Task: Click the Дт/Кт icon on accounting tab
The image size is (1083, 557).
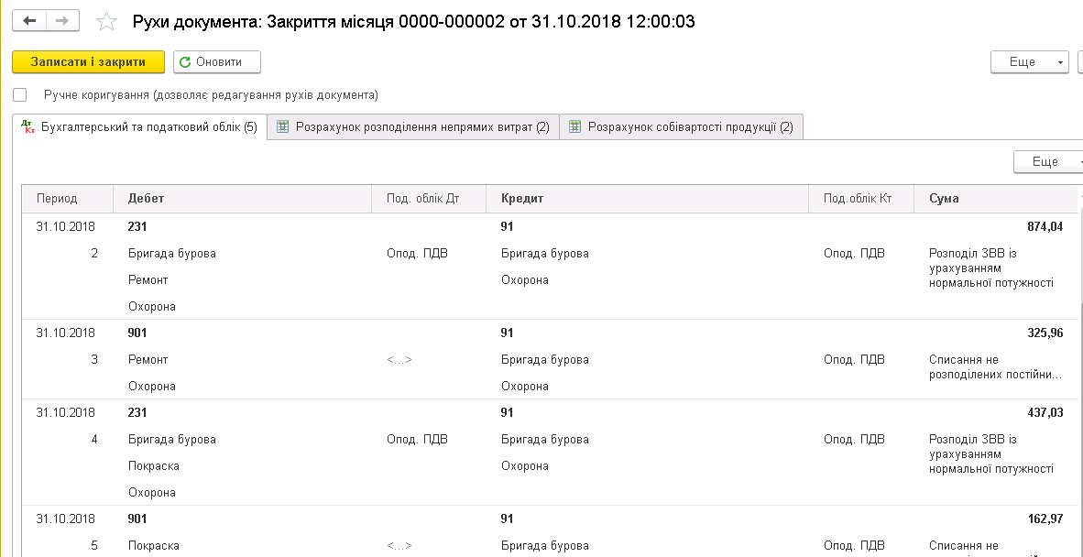Action: coord(27,127)
